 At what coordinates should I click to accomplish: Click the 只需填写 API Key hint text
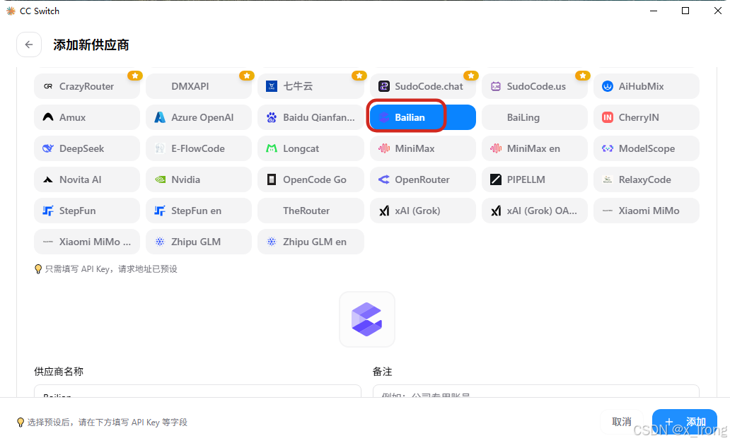coord(111,268)
